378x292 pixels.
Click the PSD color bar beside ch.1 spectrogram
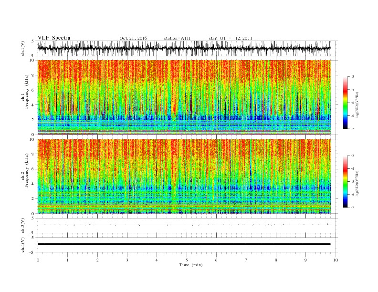click(345, 103)
